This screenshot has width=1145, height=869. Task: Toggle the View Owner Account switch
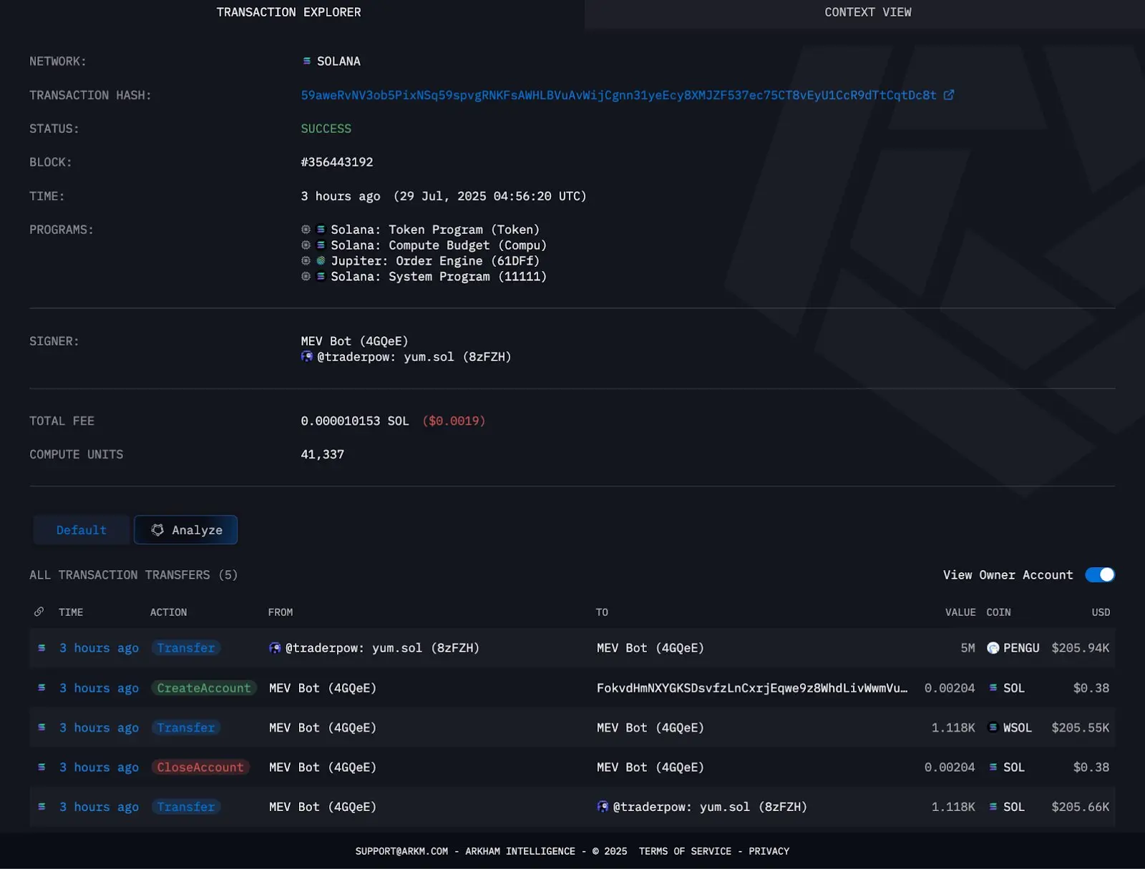point(1100,575)
